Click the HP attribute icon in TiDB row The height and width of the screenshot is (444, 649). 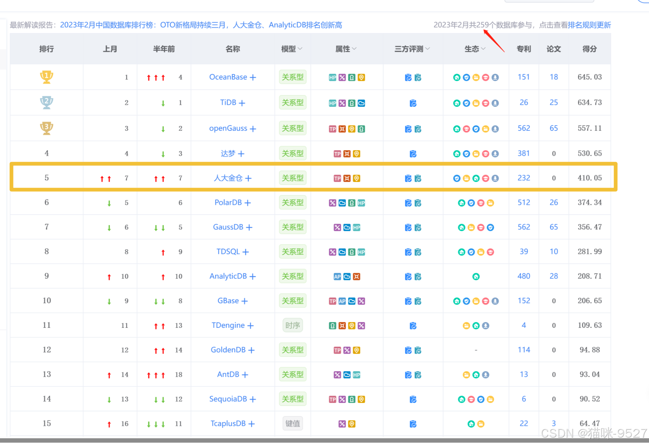332,103
